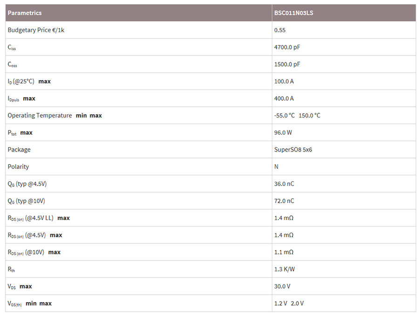The height and width of the screenshot is (316, 419).
Task: Click the RDS(on) (@4.5V LL) max label
Action: pos(39,218)
